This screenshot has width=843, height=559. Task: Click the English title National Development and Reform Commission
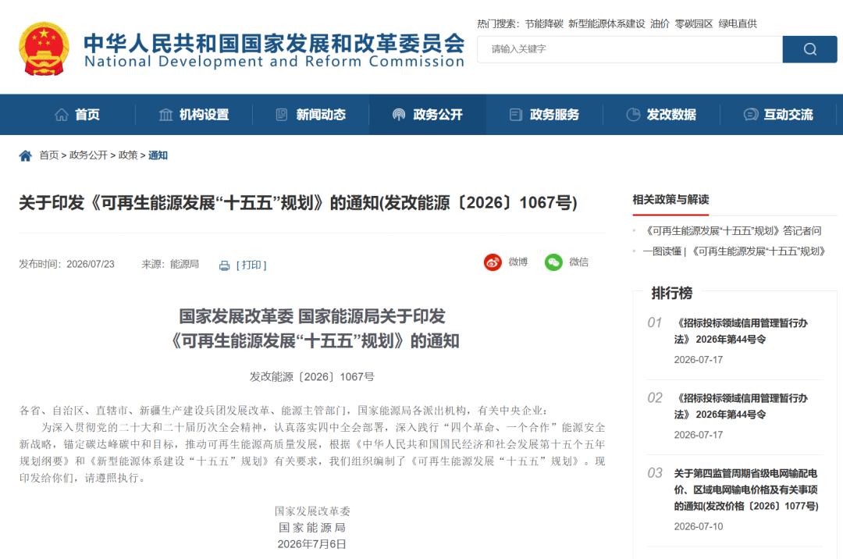274,61
